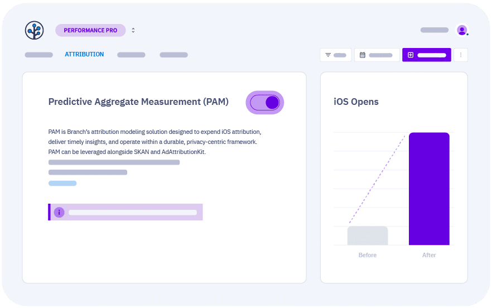Disable the Predictive Aggregate Measurement toggle
The height and width of the screenshot is (308, 492).
tap(265, 103)
